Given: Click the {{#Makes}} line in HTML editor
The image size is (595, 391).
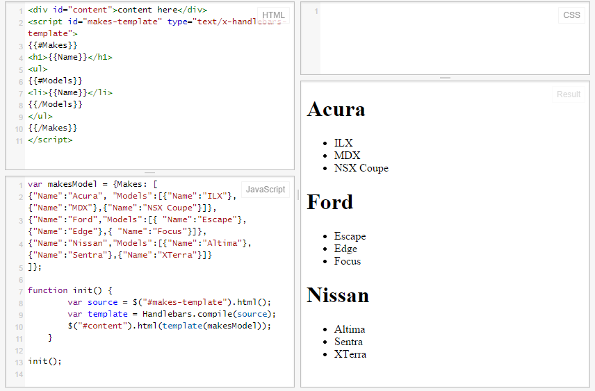Looking at the screenshot, I should [53, 45].
